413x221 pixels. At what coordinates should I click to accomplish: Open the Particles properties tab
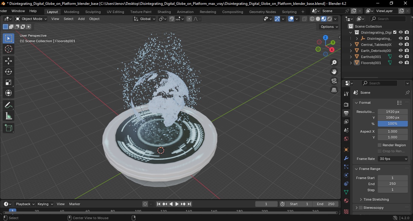(x=346, y=167)
